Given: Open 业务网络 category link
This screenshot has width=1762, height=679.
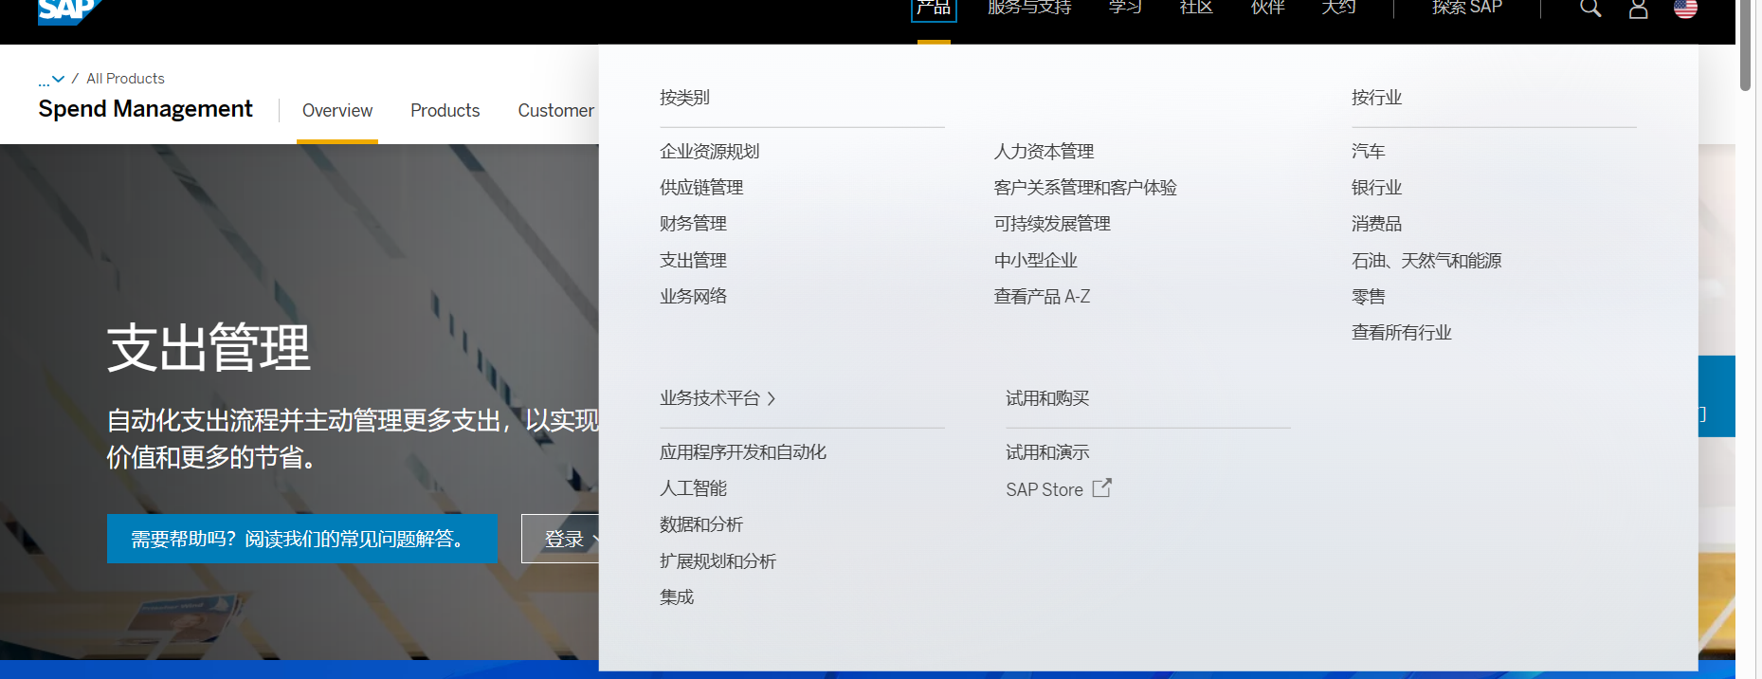Looking at the screenshot, I should [x=693, y=297].
